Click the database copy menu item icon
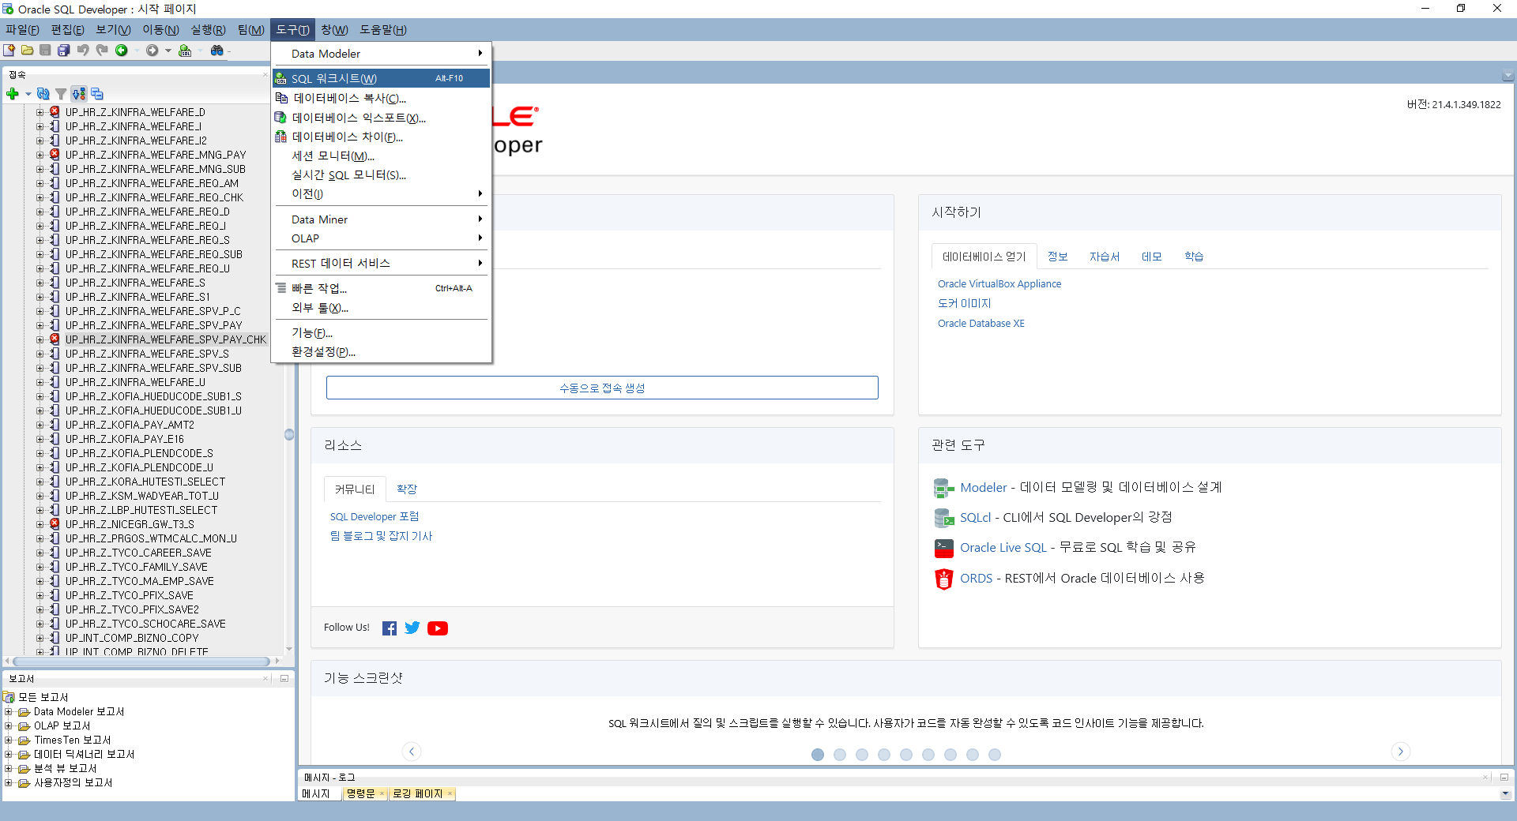 coord(281,98)
